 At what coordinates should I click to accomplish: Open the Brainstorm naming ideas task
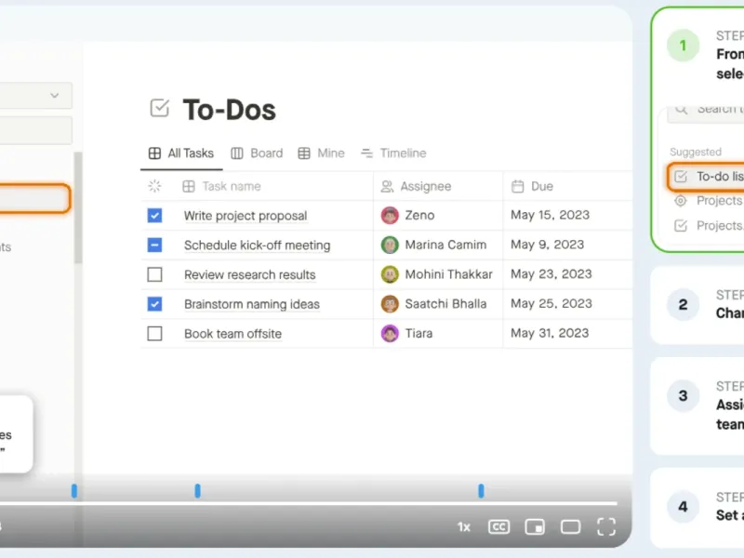click(252, 304)
